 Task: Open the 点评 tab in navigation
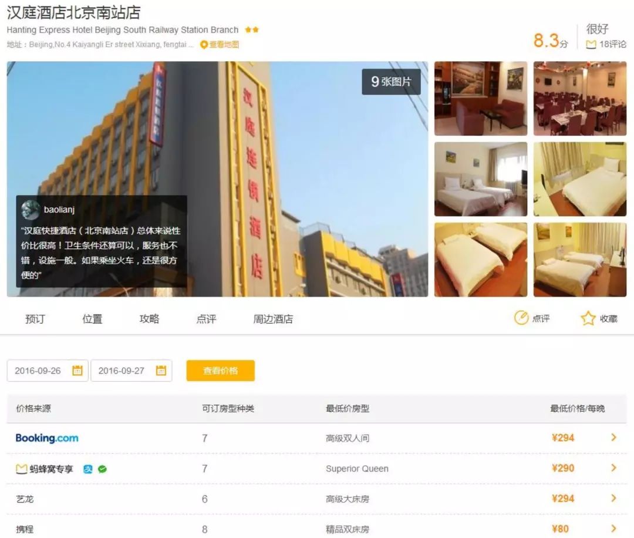click(207, 319)
